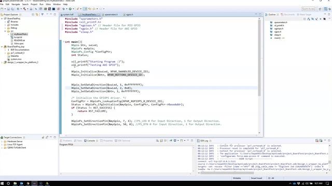Click Windows Start button

pyautogui.click(x=2, y=183)
